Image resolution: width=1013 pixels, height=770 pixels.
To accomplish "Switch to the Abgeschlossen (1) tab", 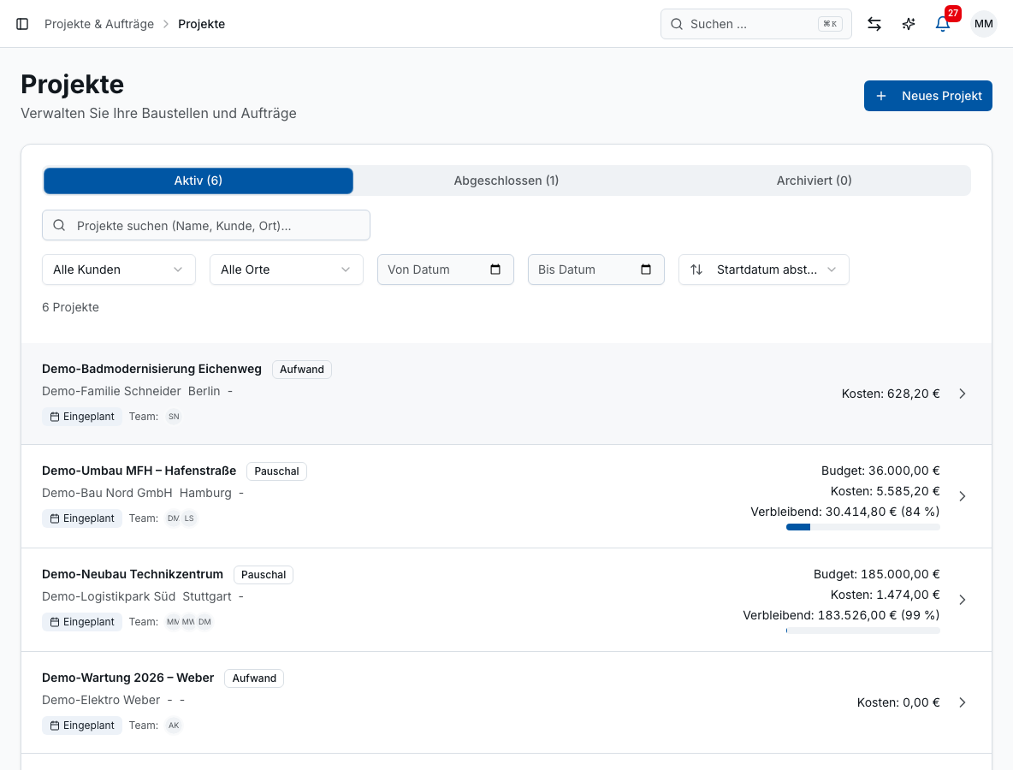I will [x=506, y=181].
